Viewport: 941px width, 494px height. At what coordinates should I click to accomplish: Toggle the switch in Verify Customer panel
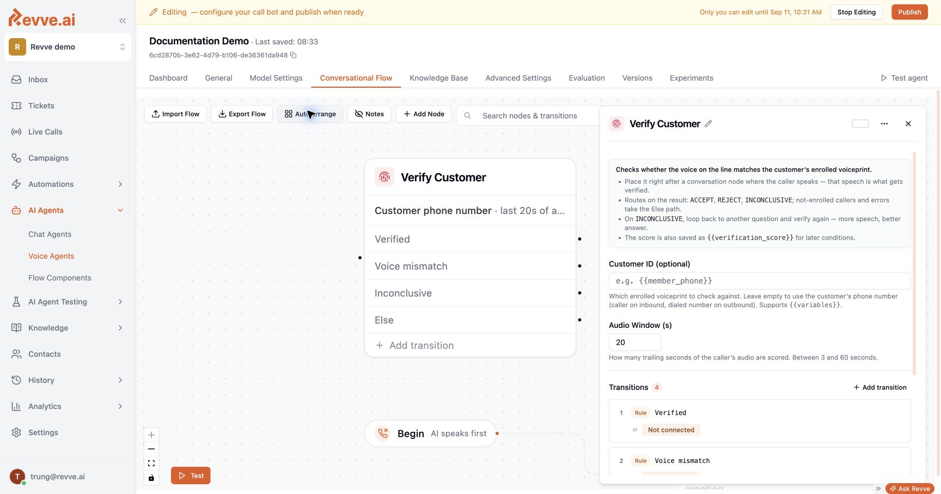pos(860,124)
